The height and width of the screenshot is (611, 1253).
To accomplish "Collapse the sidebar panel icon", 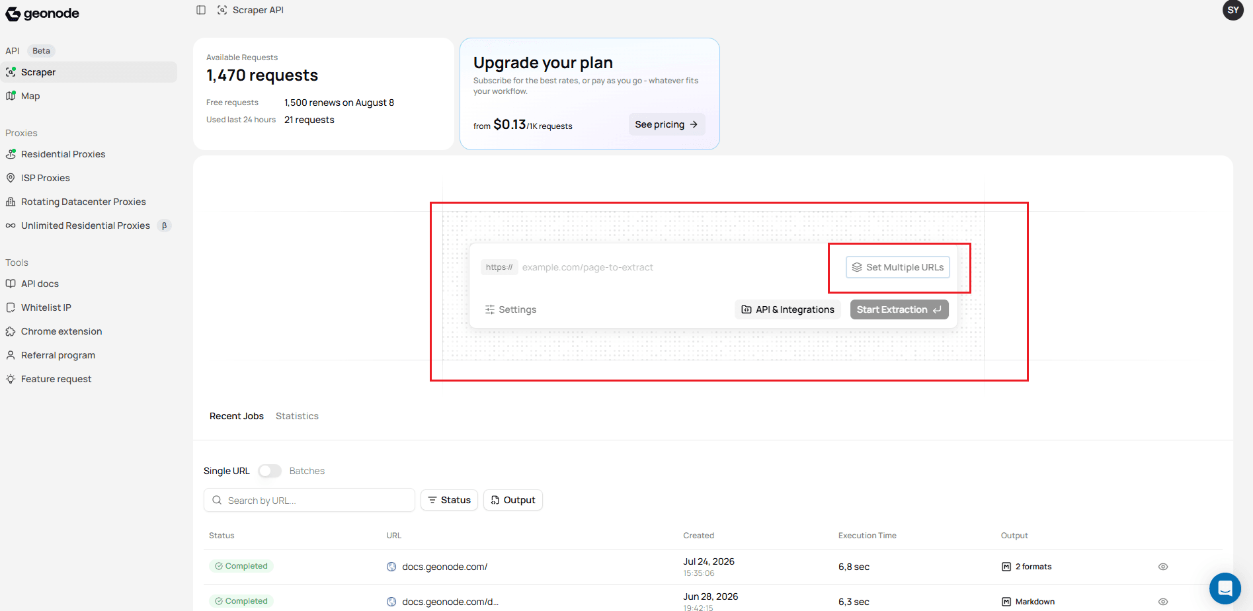I will coord(201,10).
